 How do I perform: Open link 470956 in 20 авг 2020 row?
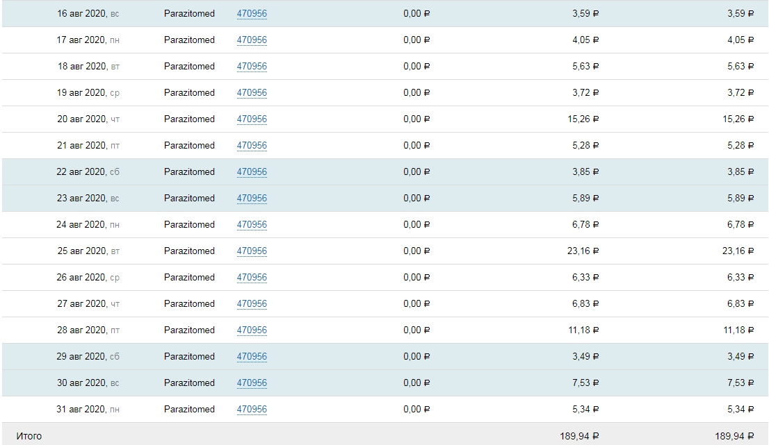click(252, 119)
